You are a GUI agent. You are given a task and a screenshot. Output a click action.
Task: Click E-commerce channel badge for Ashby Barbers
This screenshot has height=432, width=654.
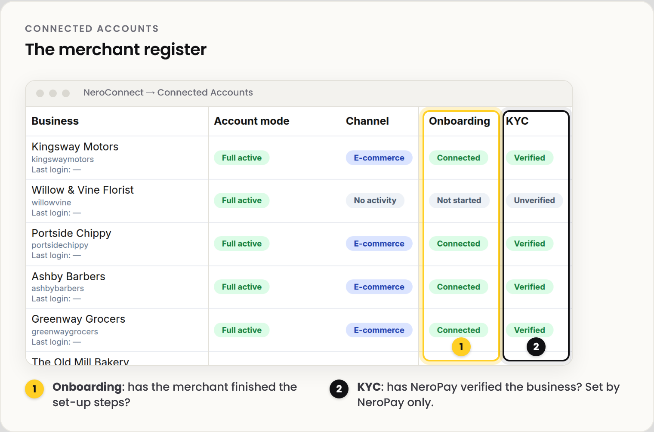[x=379, y=287]
